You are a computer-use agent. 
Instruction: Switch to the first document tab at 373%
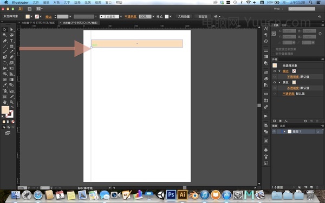pyautogui.click(x=38, y=23)
